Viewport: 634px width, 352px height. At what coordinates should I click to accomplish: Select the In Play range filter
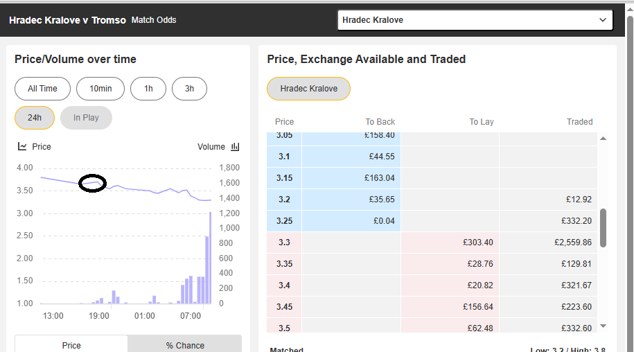86,118
